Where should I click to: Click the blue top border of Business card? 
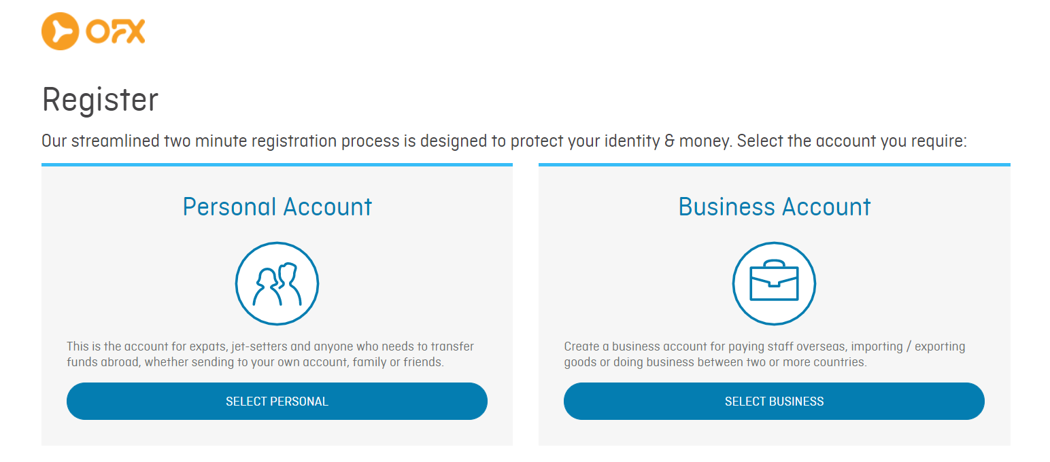775,164
